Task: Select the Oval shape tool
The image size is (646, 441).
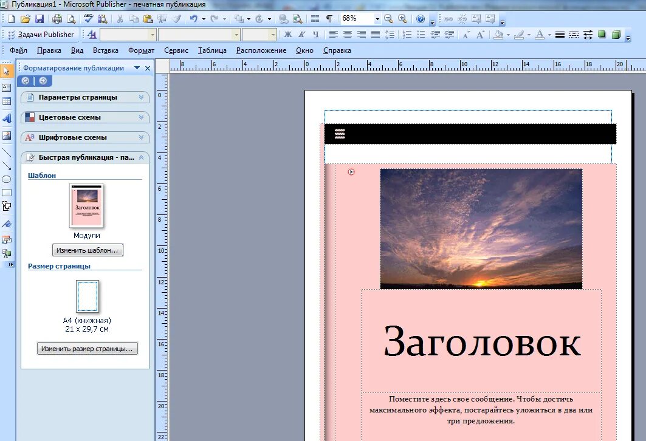Action: click(x=7, y=179)
